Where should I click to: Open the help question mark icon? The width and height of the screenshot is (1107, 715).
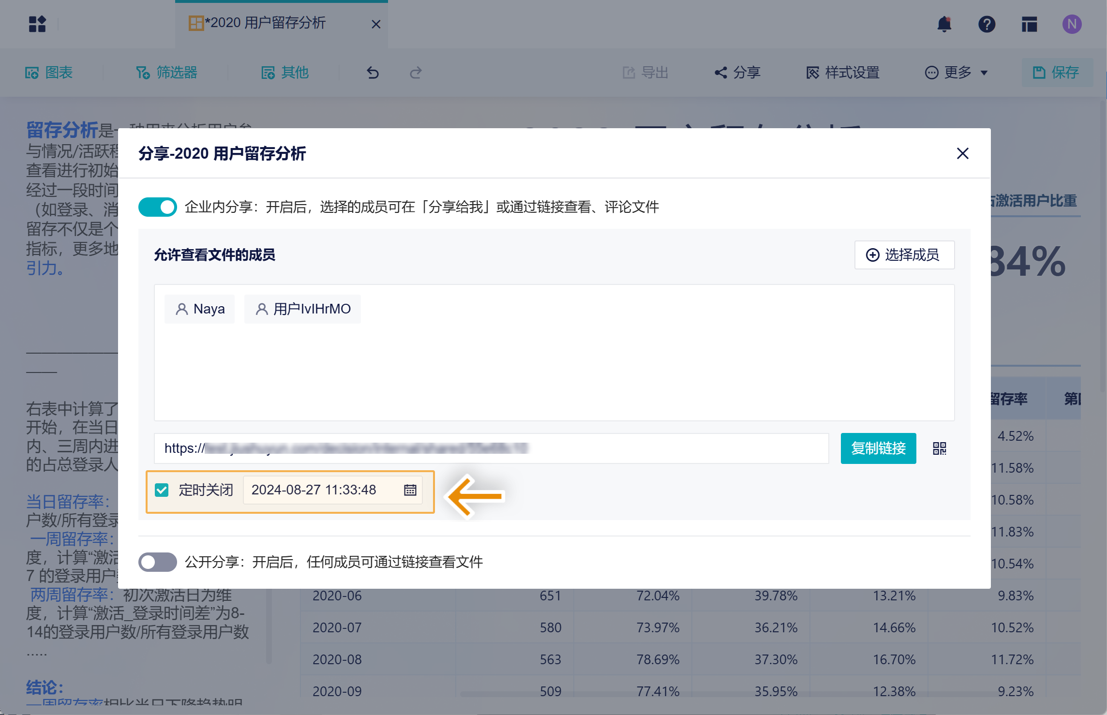(x=987, y=24)
